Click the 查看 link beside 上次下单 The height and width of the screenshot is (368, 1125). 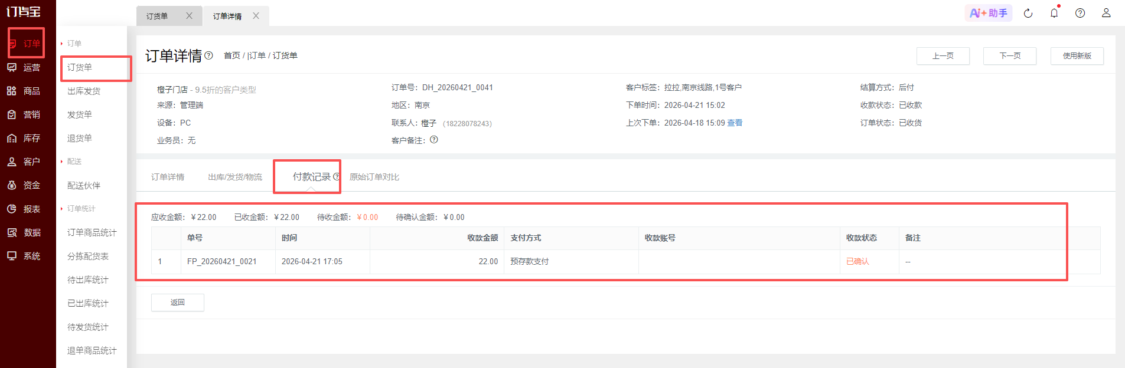[x=735, y=123]
